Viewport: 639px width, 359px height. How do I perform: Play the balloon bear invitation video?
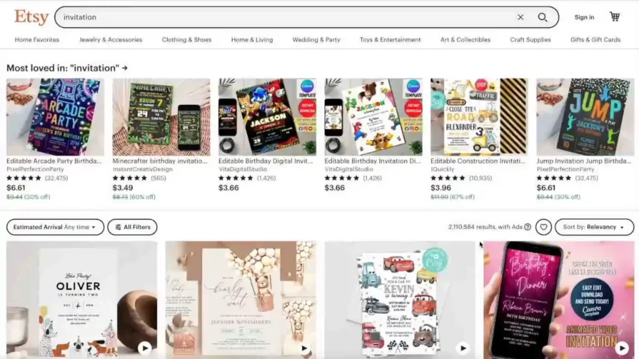point(304,348)
